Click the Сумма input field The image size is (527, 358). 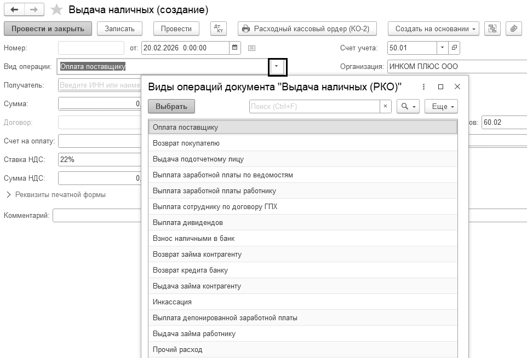100,104
